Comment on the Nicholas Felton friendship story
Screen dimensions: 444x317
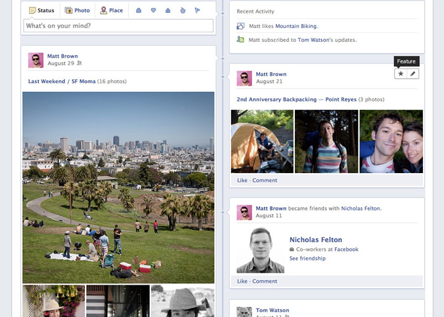coord(264,281)
